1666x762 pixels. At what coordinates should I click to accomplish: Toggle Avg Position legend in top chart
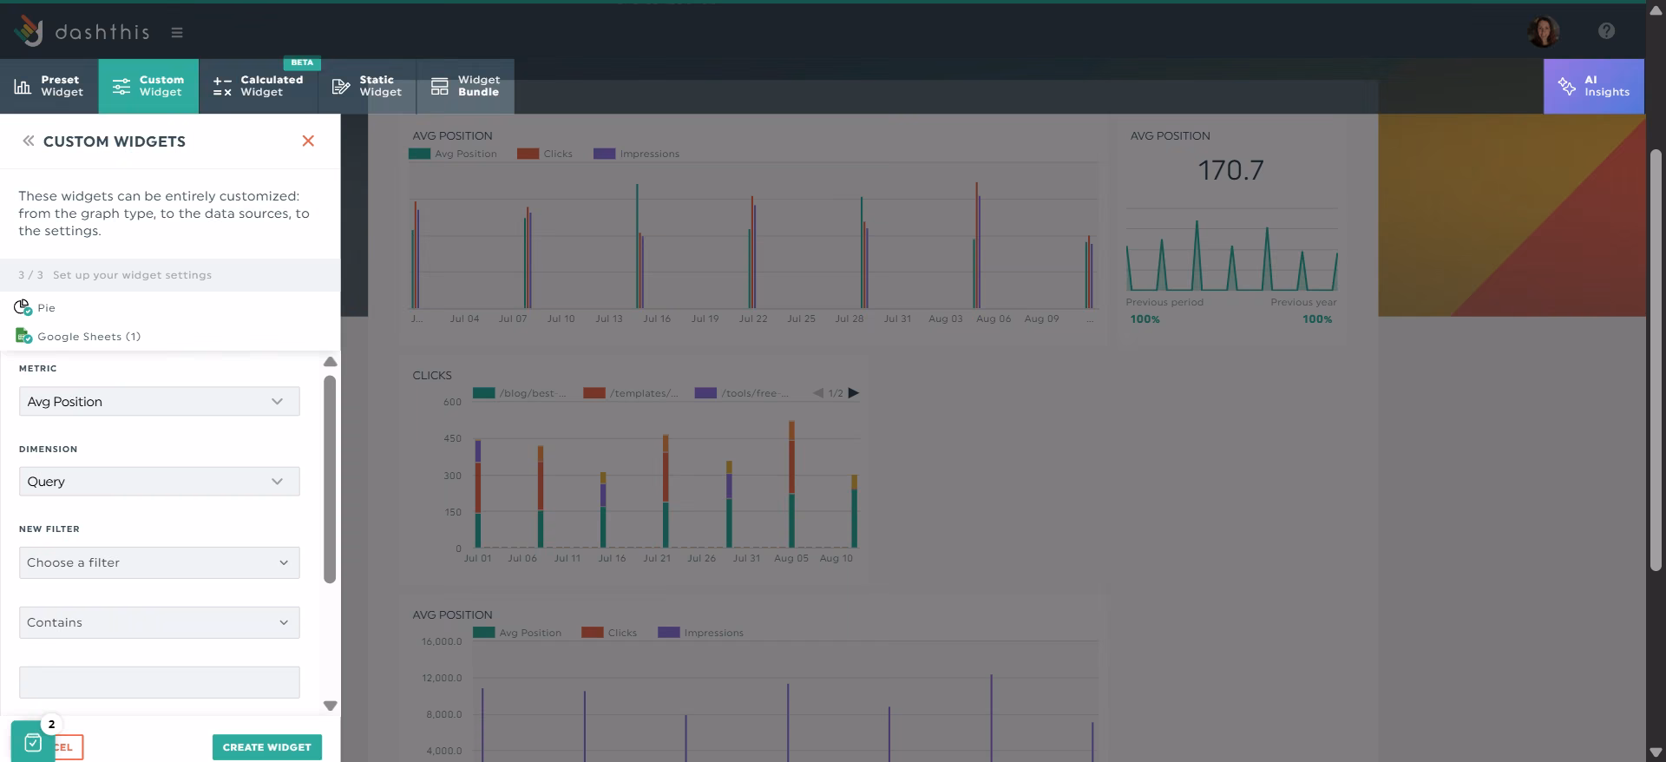[453, 154]
